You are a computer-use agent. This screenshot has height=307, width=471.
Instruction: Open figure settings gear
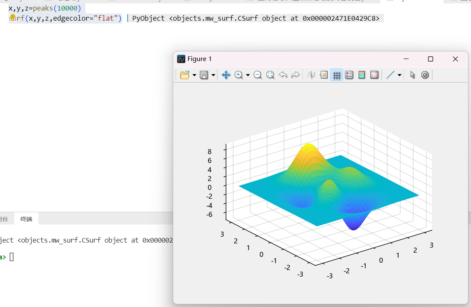425,75
